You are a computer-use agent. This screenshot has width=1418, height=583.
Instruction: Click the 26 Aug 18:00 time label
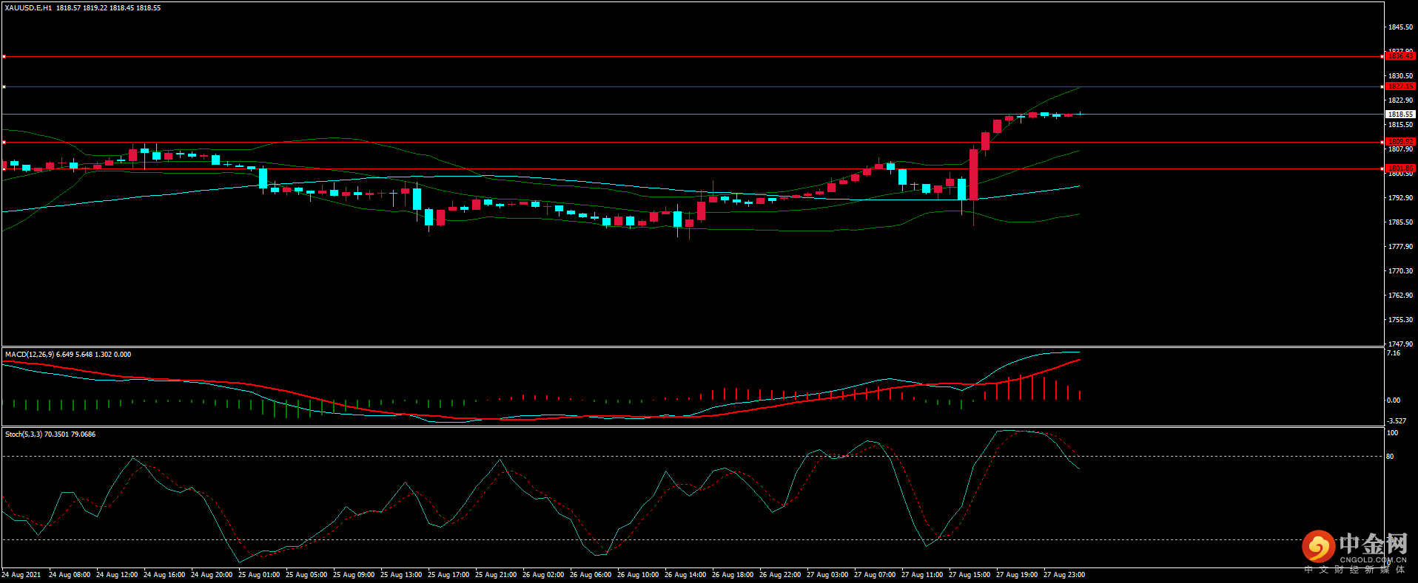tap(733, 575)
